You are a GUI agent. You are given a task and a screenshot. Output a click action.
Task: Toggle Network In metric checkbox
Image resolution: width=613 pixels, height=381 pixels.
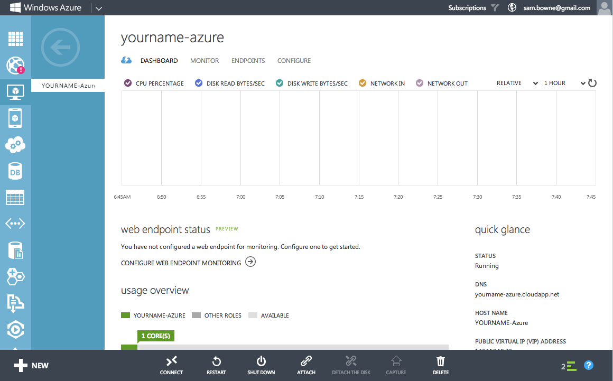[363, 83]
